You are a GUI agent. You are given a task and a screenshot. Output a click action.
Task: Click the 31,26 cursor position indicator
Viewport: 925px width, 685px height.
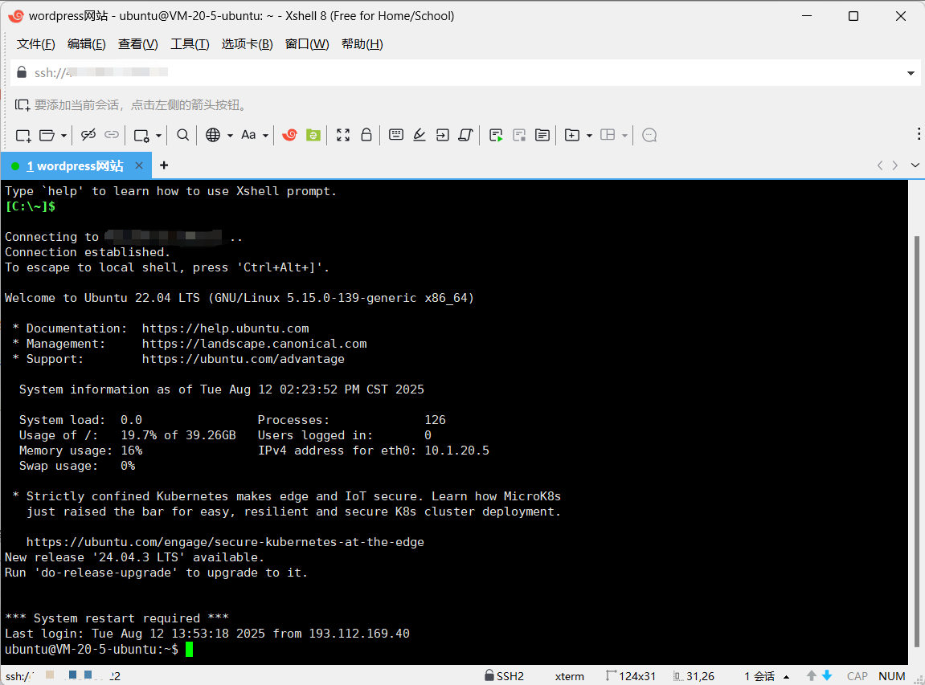(694, 676)
